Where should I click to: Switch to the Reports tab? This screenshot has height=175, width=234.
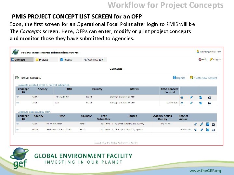(71, 60)
